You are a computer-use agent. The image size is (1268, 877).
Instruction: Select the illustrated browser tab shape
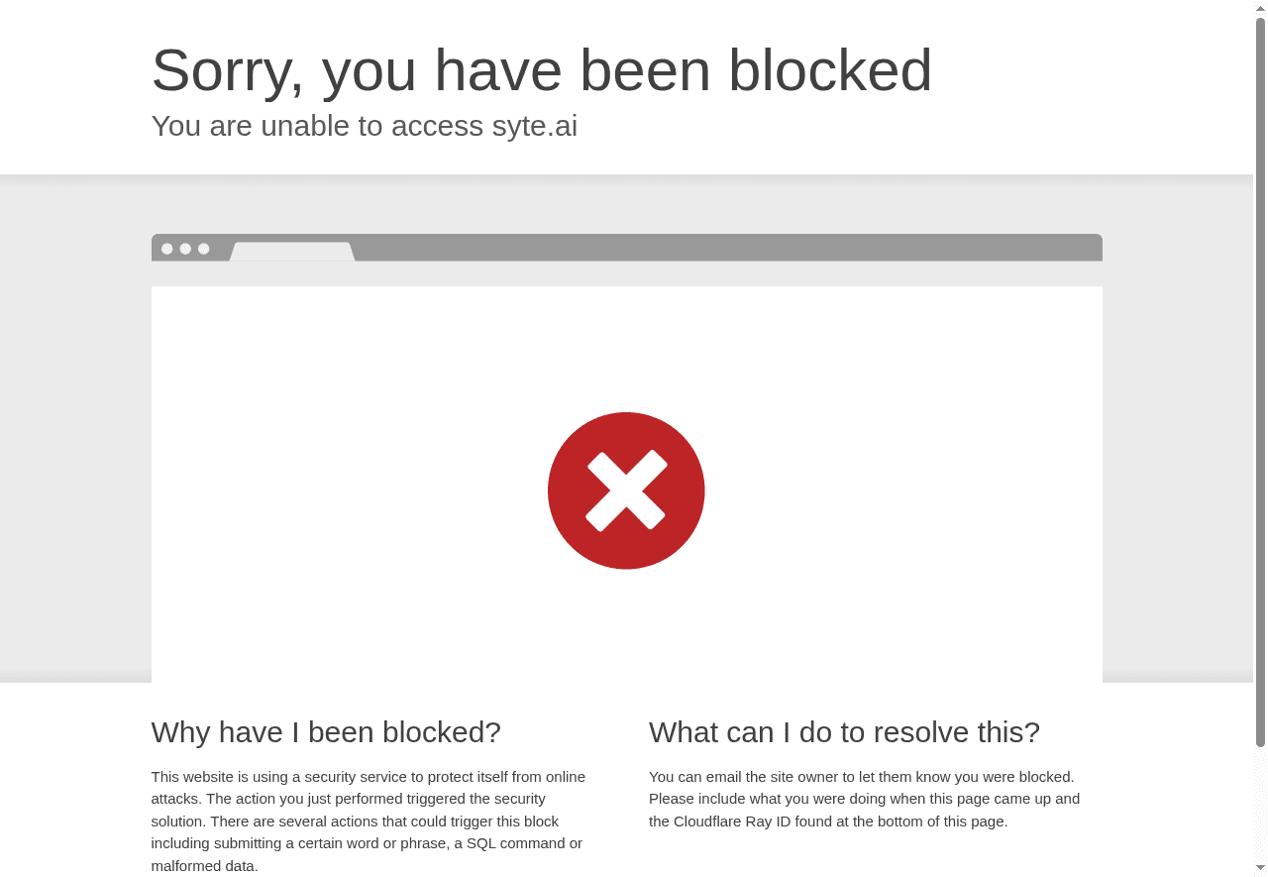[292, 252]
